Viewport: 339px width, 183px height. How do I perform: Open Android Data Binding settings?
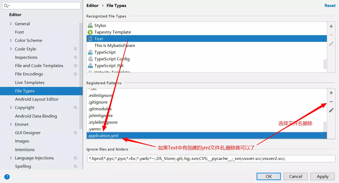pyautogui.click(x=36, y=116)
